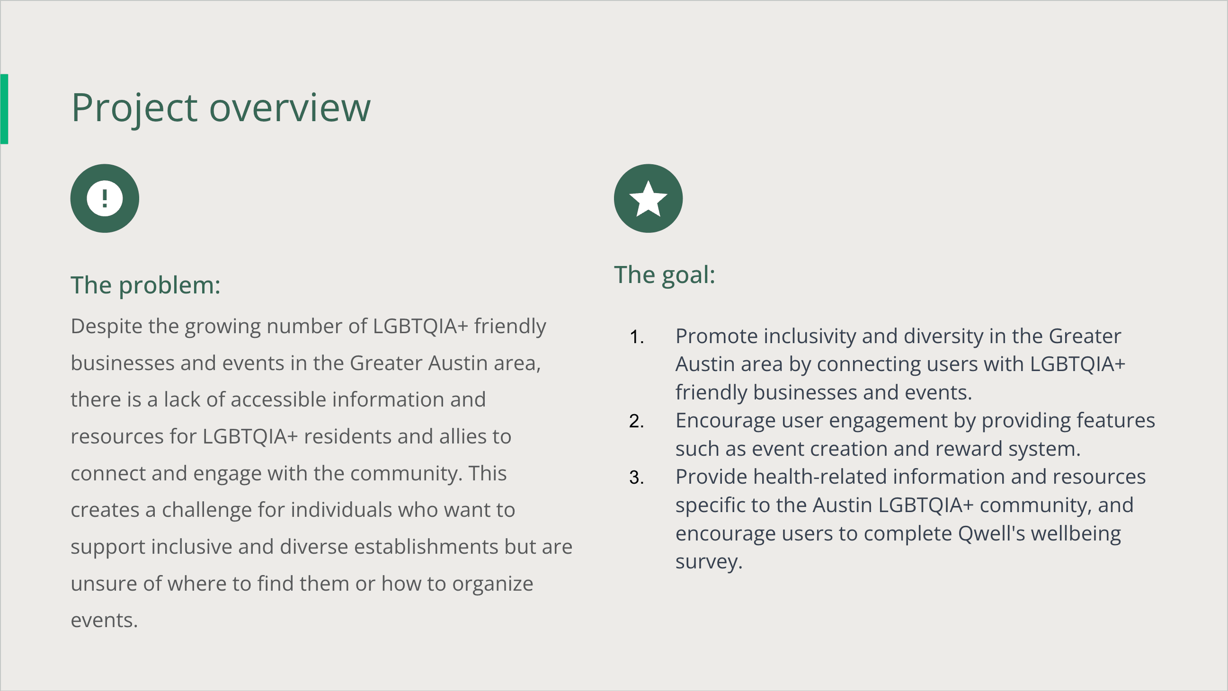Click the Provide health-related information line

point(910,477)
